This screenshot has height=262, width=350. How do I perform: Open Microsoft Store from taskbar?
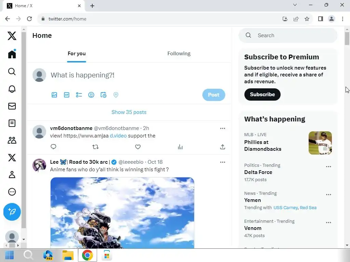(x=107, y=255)
